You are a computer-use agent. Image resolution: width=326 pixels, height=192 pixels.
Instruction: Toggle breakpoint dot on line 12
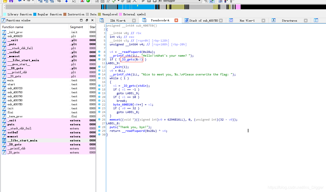coord(100,67)
